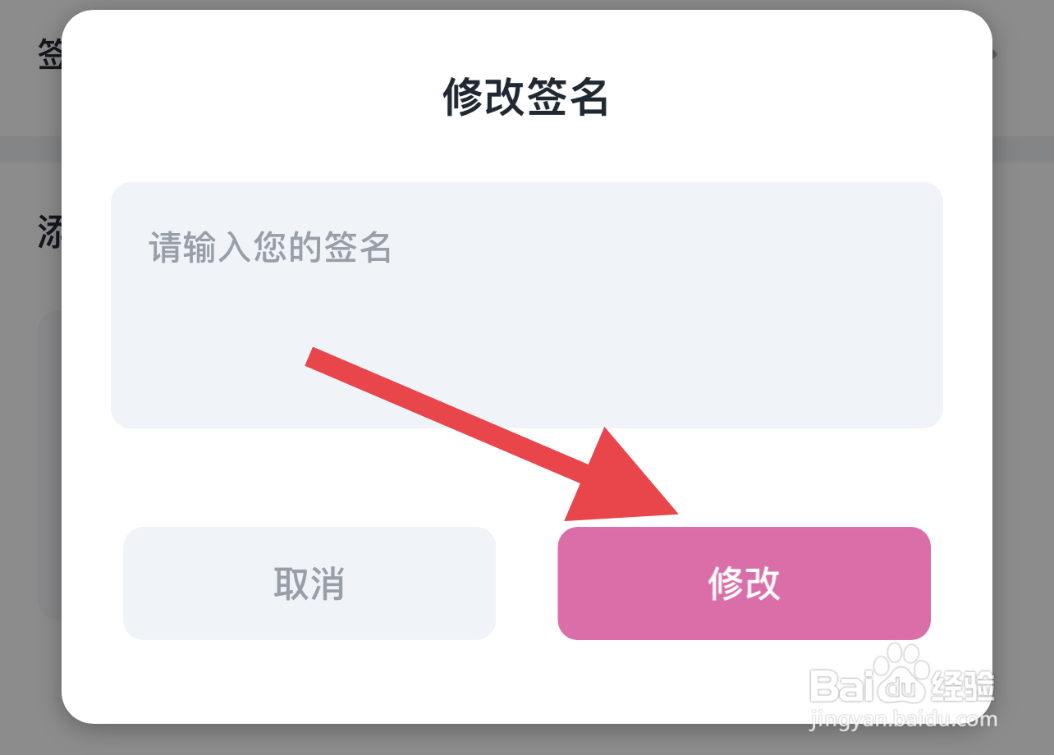The height and width of the screenshot is (755, 1054).
Task: Select the partially hidden 添 label
Action: (x=49, y=231)
